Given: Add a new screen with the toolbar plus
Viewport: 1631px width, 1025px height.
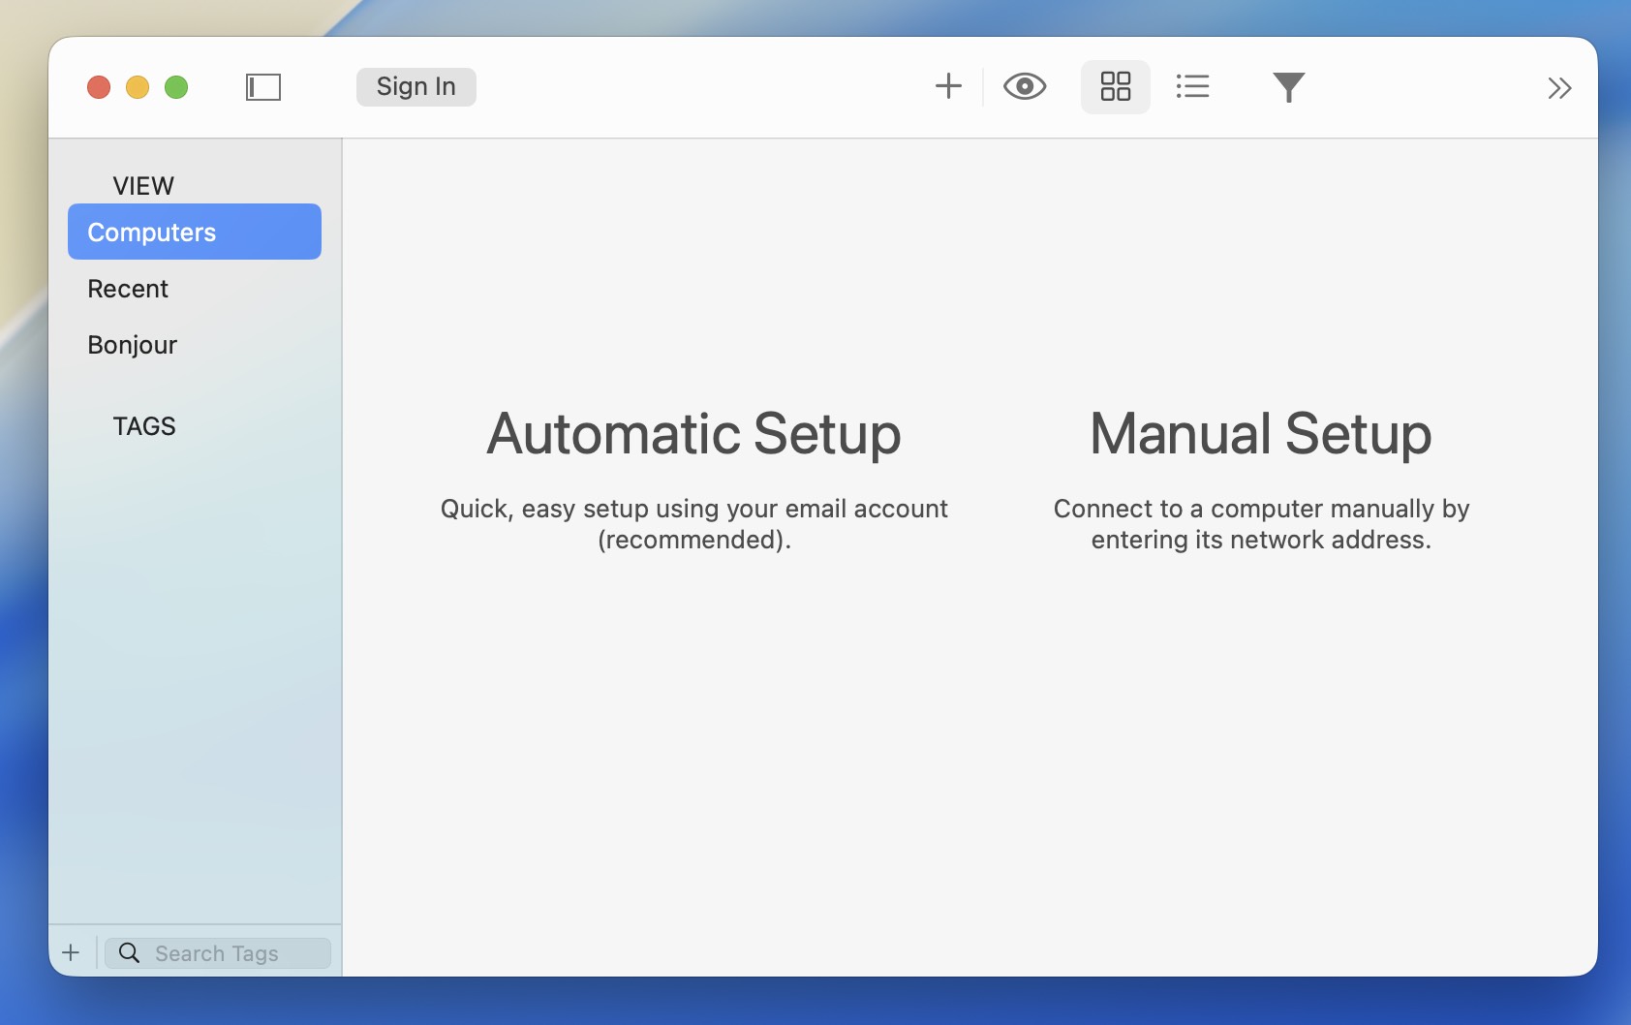Looking at the screenshot, I should 948,86.
